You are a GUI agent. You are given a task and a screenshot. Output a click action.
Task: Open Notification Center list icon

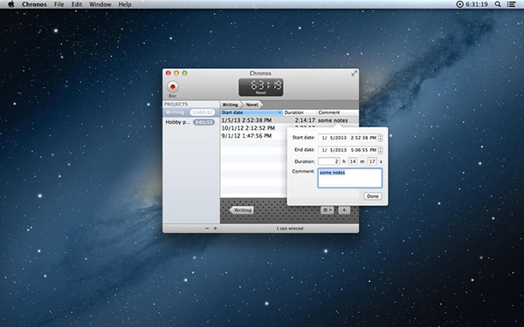pyautogui.click(x=511, y=4)
